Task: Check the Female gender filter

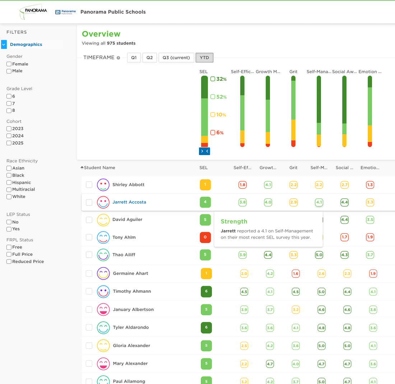Action: [x=9, y=64]
